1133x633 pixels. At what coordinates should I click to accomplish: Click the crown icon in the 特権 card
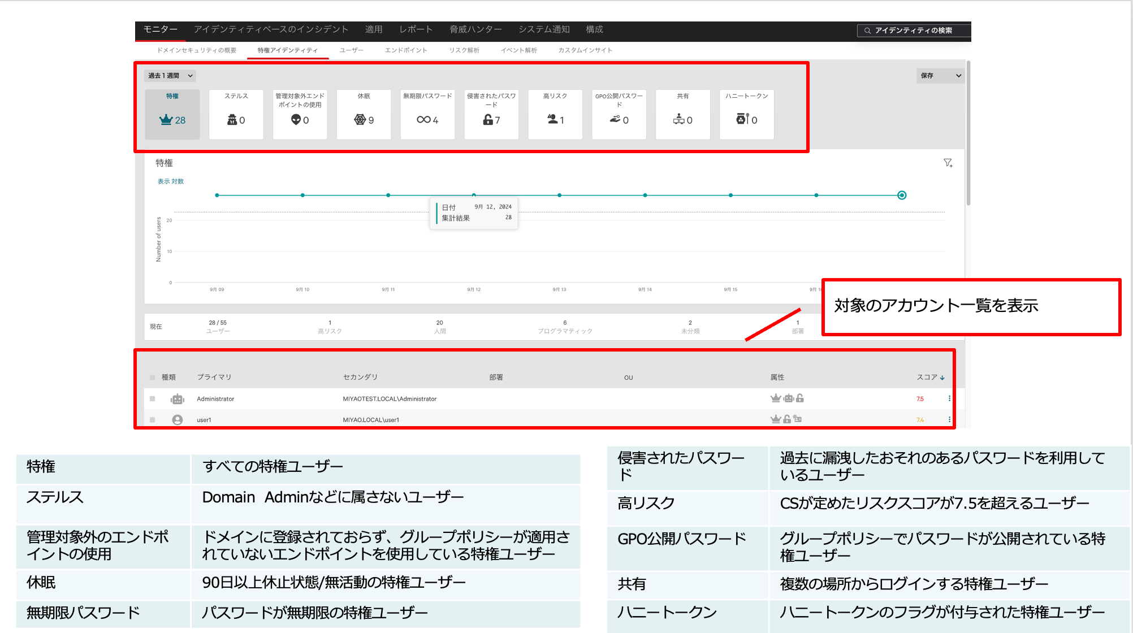pos(166,120)
